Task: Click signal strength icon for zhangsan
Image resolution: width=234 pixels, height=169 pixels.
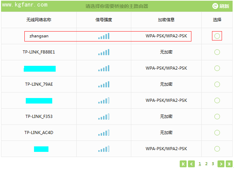Action: point(104,36)
